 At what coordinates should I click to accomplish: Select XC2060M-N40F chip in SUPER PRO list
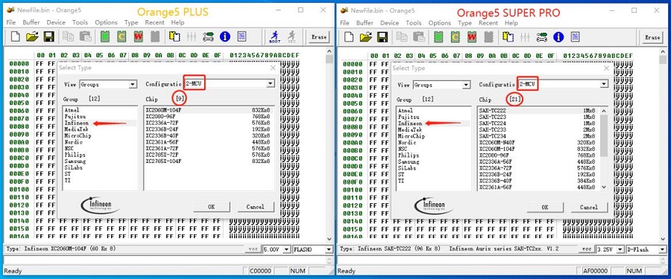click(539, 142)
